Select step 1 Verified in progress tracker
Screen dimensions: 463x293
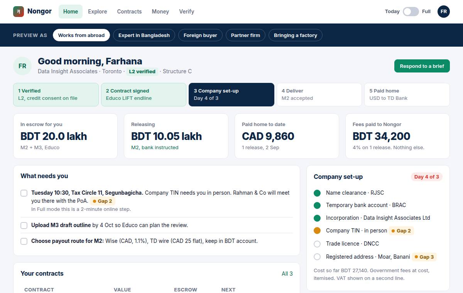[x=56, y=94]
